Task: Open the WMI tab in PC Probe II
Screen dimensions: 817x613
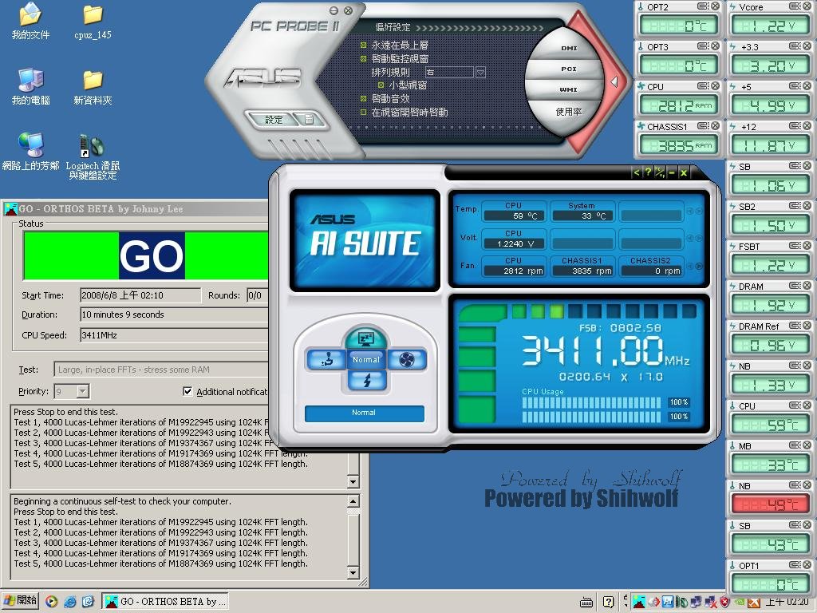Action: (x=568, y=89)
